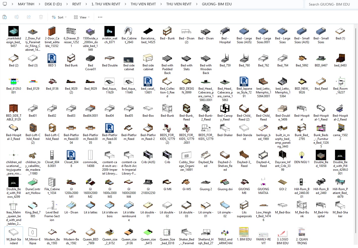Click the Copy icon in toolbar
The image size is (358, 248).
[5, 17]
